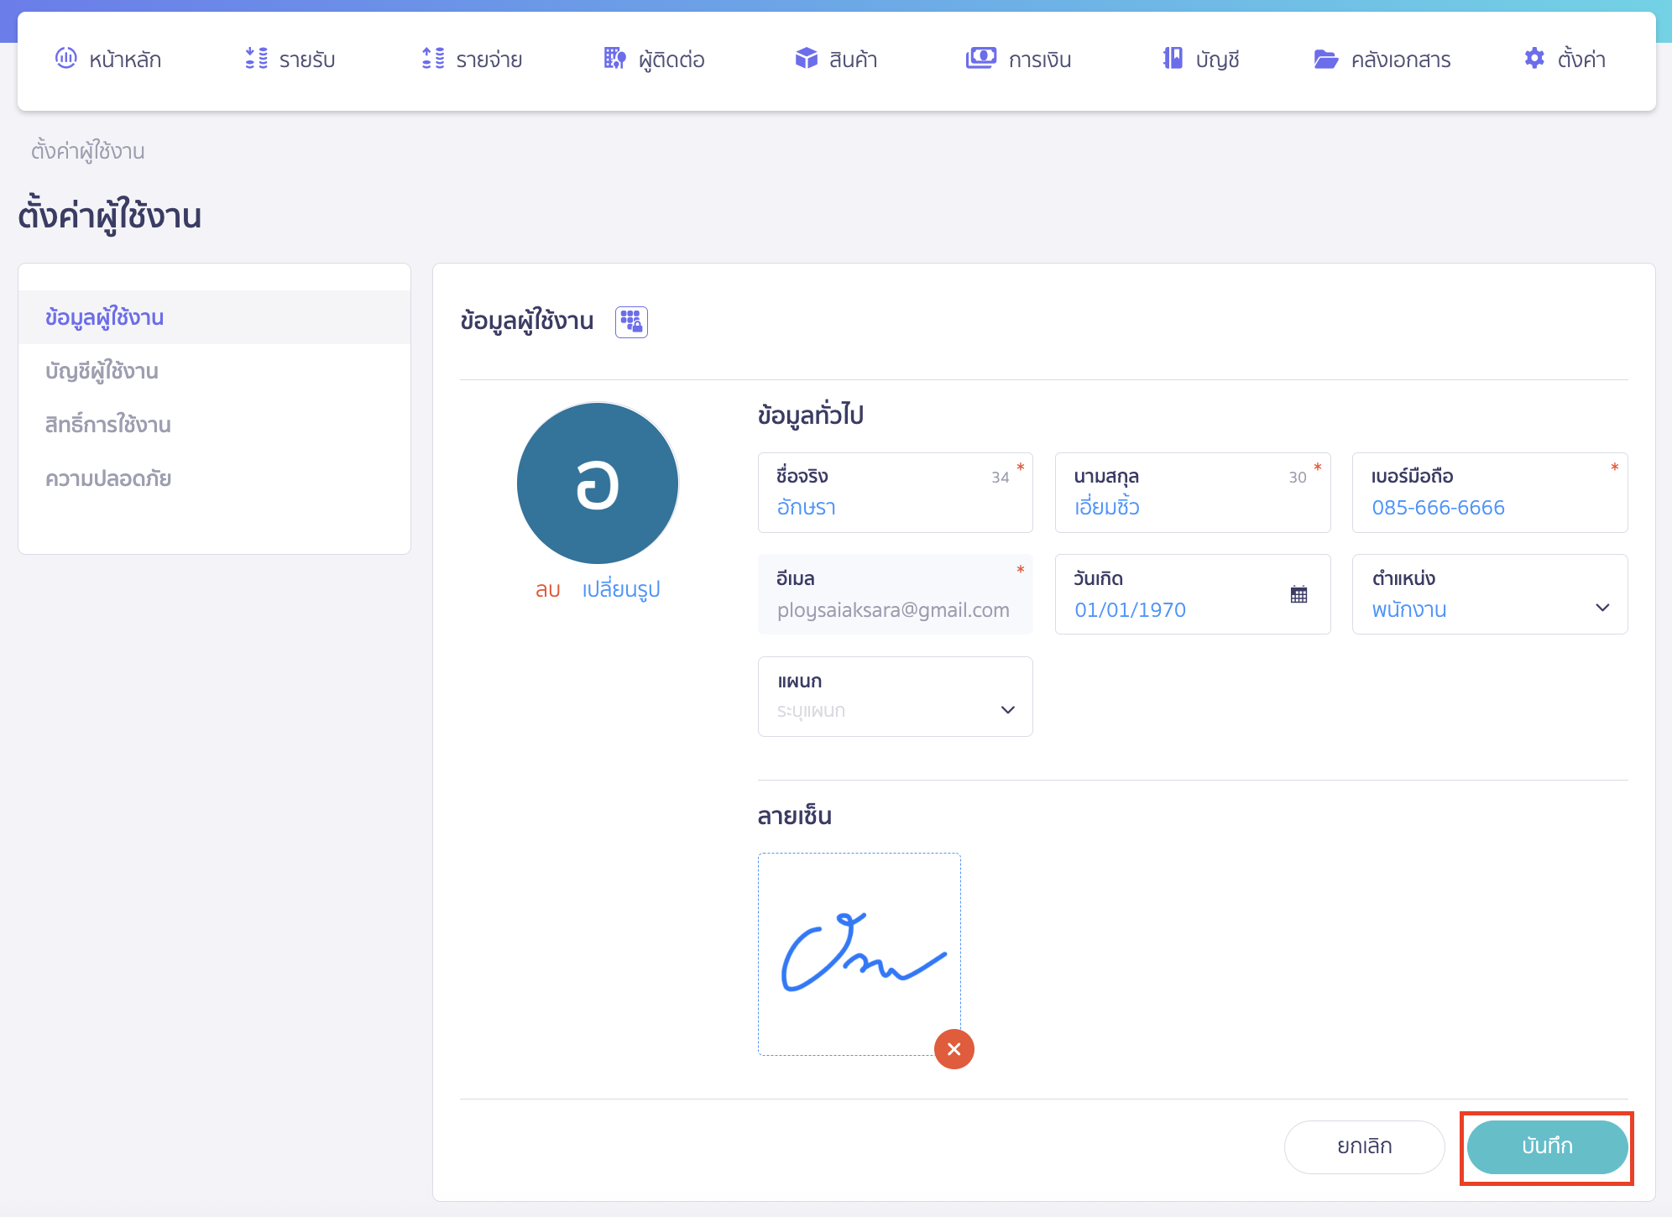Click the บันทึก save button
1672x1217 pixels.
tap(1546, 1146)
